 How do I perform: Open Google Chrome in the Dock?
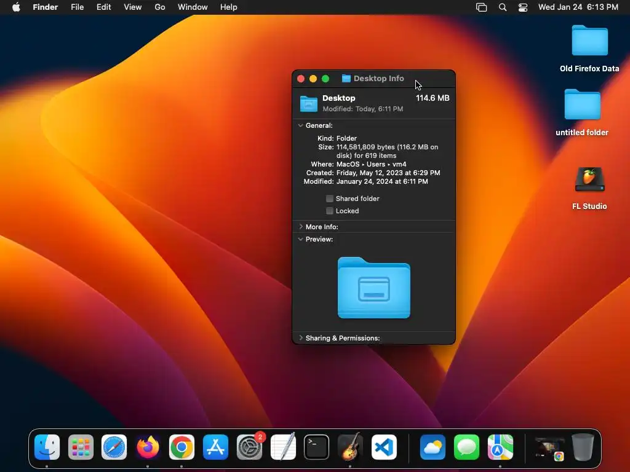point(181,447)
